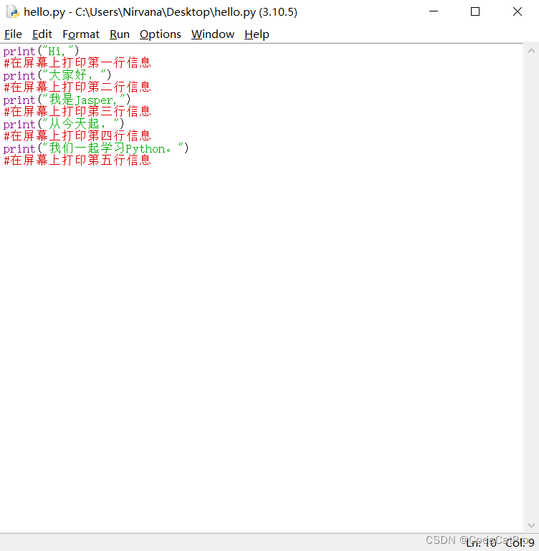539x551 pixels.
Task: Click the comment 第一行信息 line
Action: pyautogui.click(x=77, y=63)
